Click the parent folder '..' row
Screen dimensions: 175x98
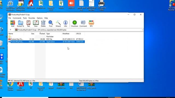(x=46, y=36)
